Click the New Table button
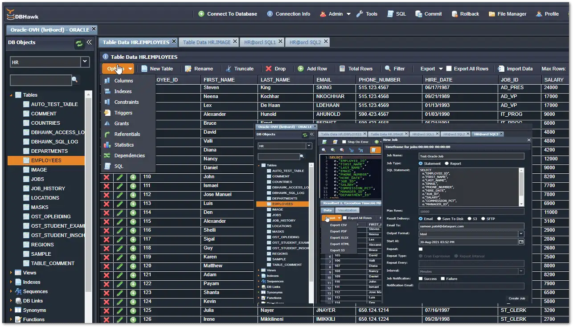 158,68
